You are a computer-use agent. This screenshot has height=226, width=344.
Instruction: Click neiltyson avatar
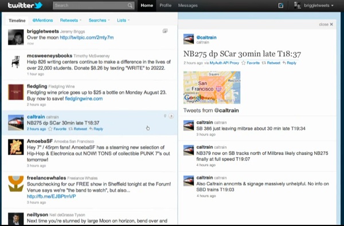click(x=16, y=219)
